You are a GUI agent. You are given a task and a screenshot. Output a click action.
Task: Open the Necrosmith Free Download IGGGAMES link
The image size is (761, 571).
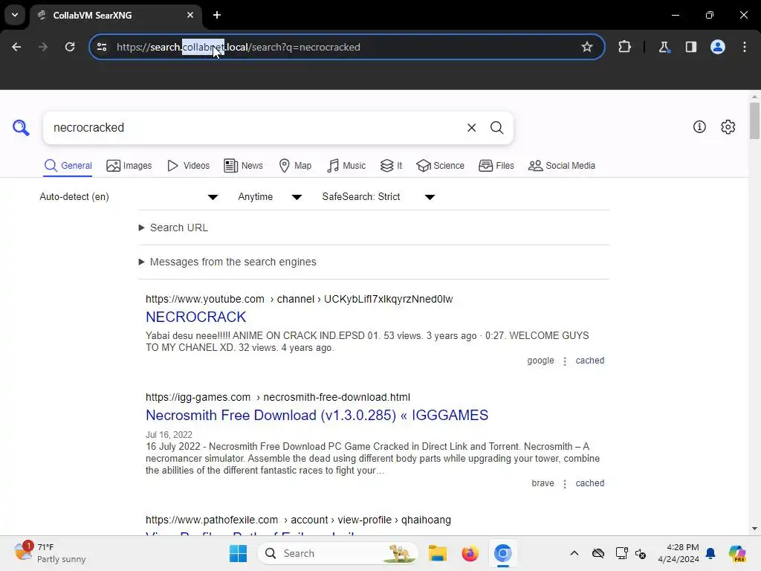317,415
